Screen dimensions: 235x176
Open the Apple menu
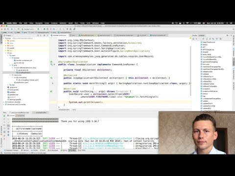(3, 23)
